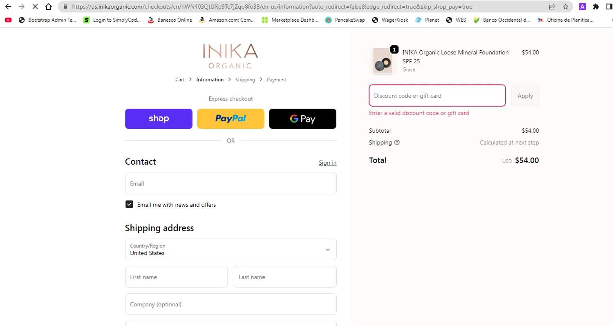Open Amazon.com bookmark
This screenshot has height=326, width=613.
coord(227,20)
